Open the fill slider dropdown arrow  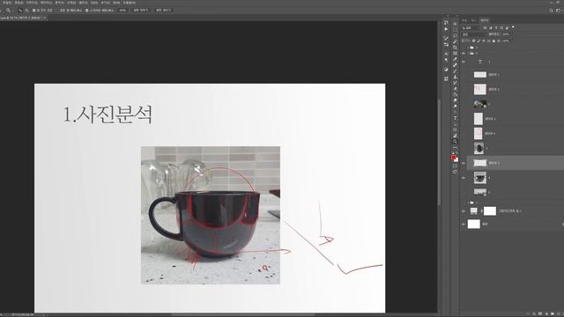pyautogui.click(x=512, y=41)
